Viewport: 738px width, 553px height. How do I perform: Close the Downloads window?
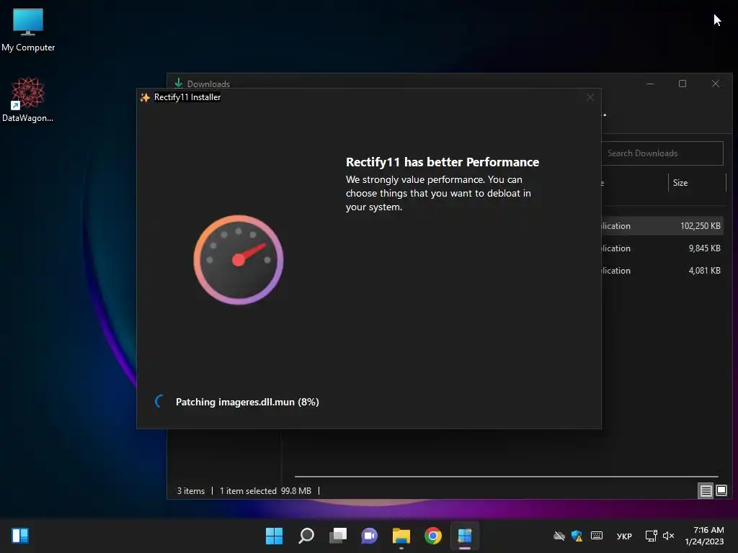coord(716,84)
